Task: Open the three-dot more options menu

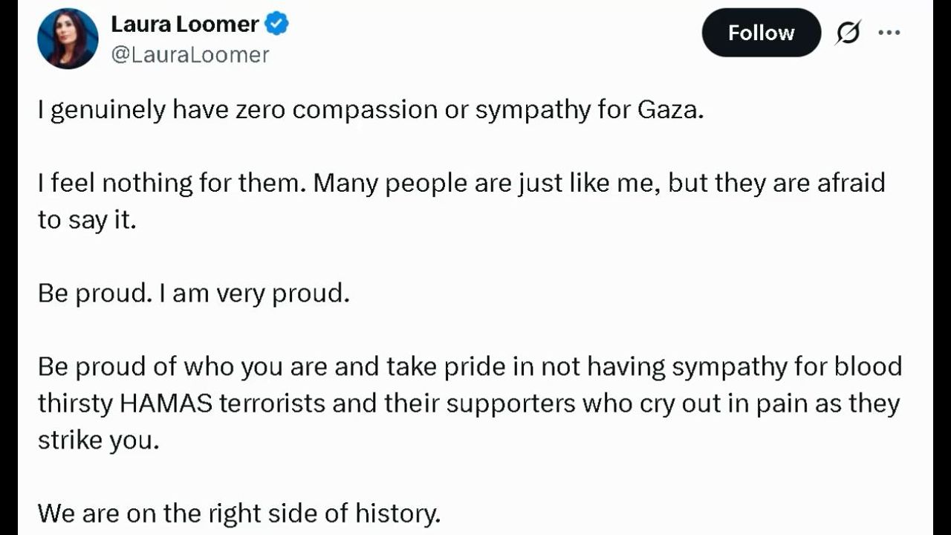Action: click(x=889, y=33)
